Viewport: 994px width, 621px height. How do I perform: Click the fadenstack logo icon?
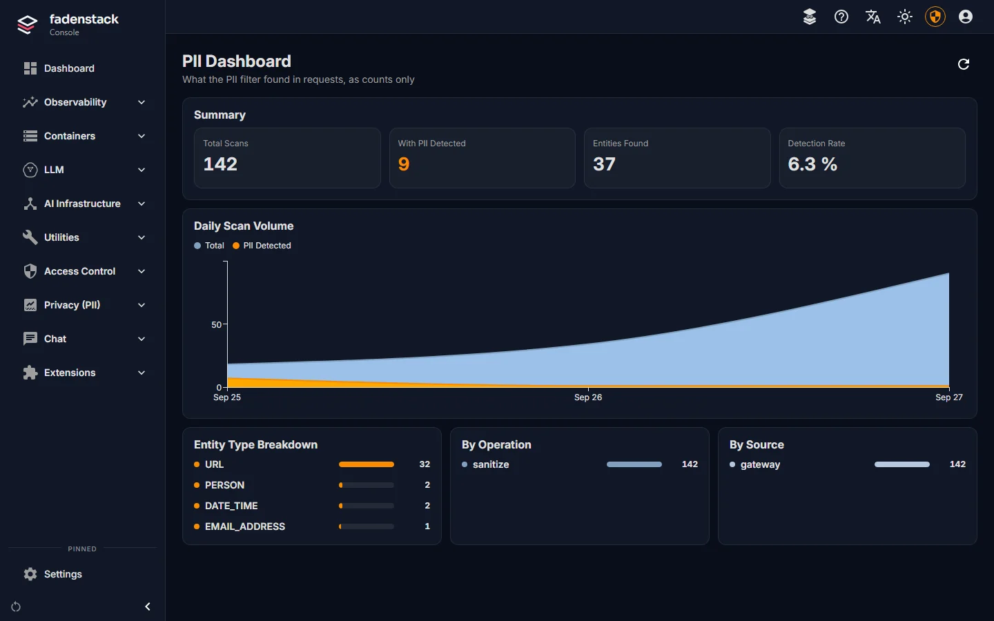coord(27,25)
